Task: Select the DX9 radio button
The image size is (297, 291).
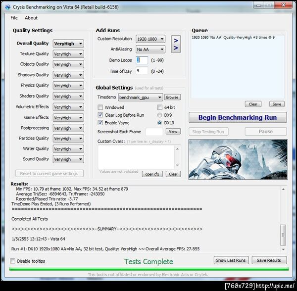Action: [160, 115]
